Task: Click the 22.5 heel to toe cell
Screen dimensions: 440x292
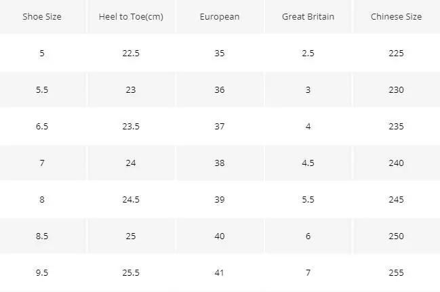Action: [x=131, y=53]
